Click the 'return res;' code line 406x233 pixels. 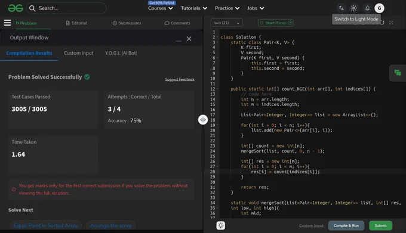point(255,187)
